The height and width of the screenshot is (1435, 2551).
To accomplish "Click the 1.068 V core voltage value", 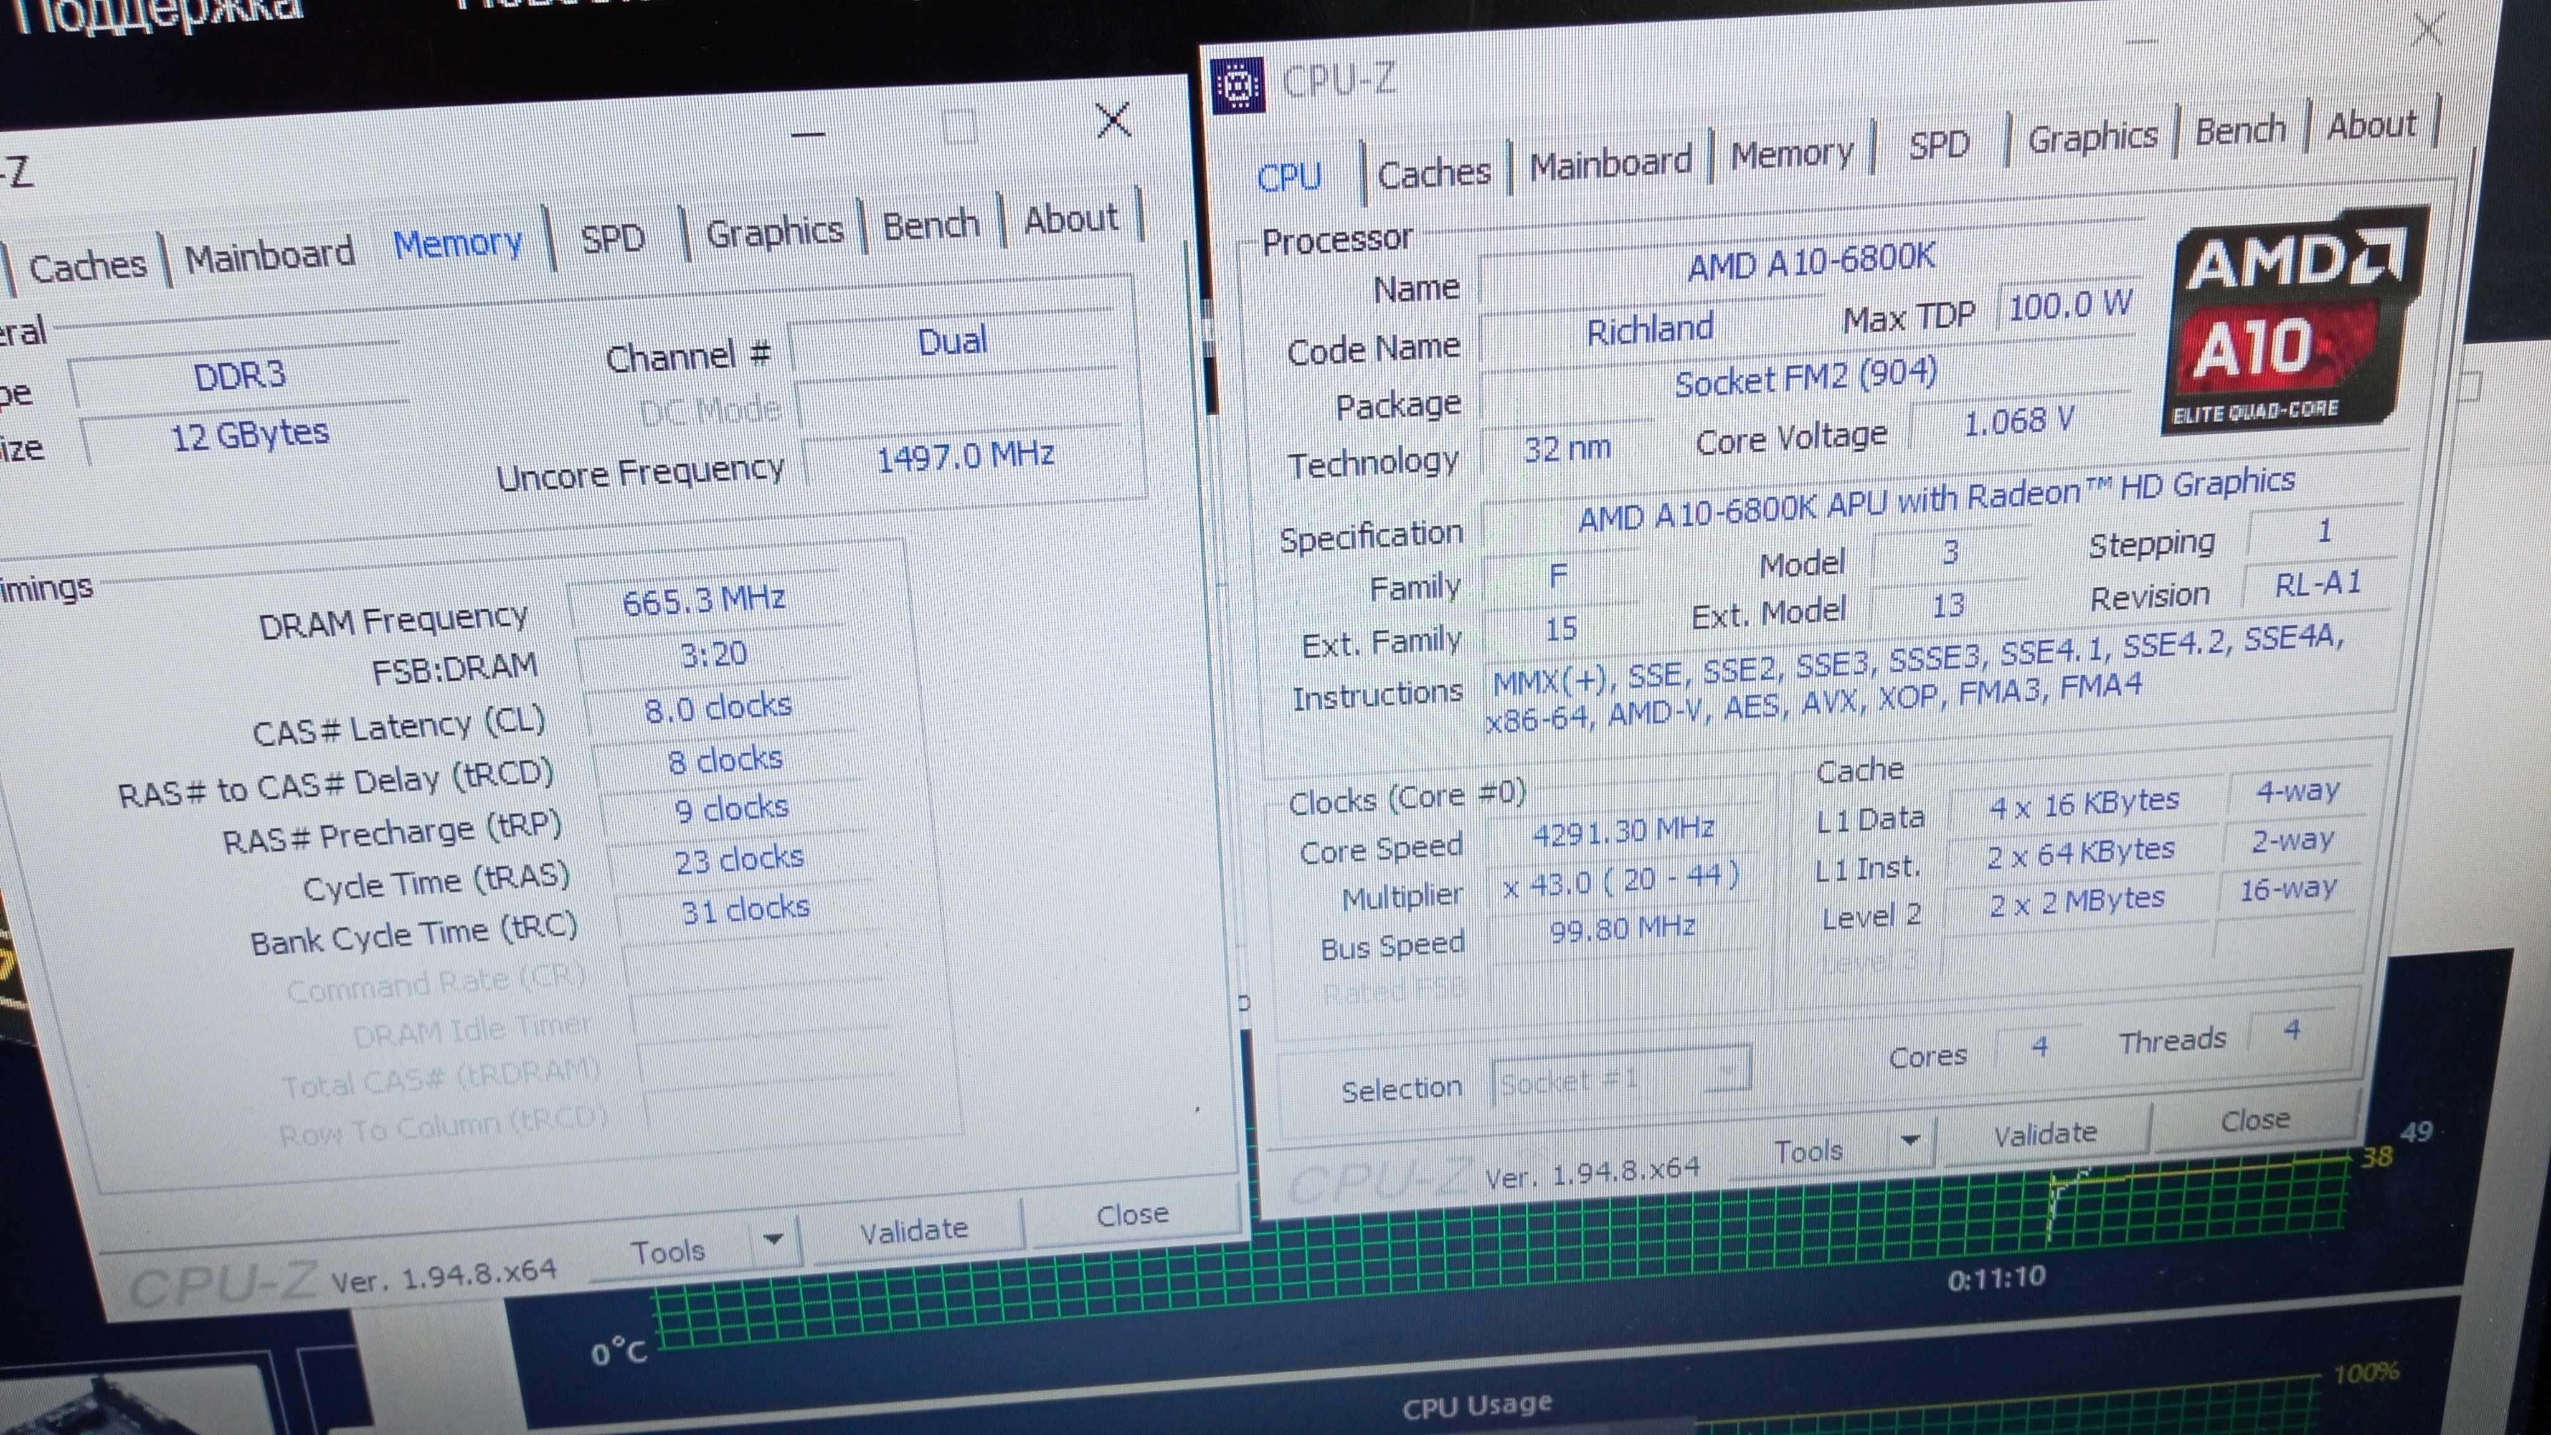I will pos(2019,423).
